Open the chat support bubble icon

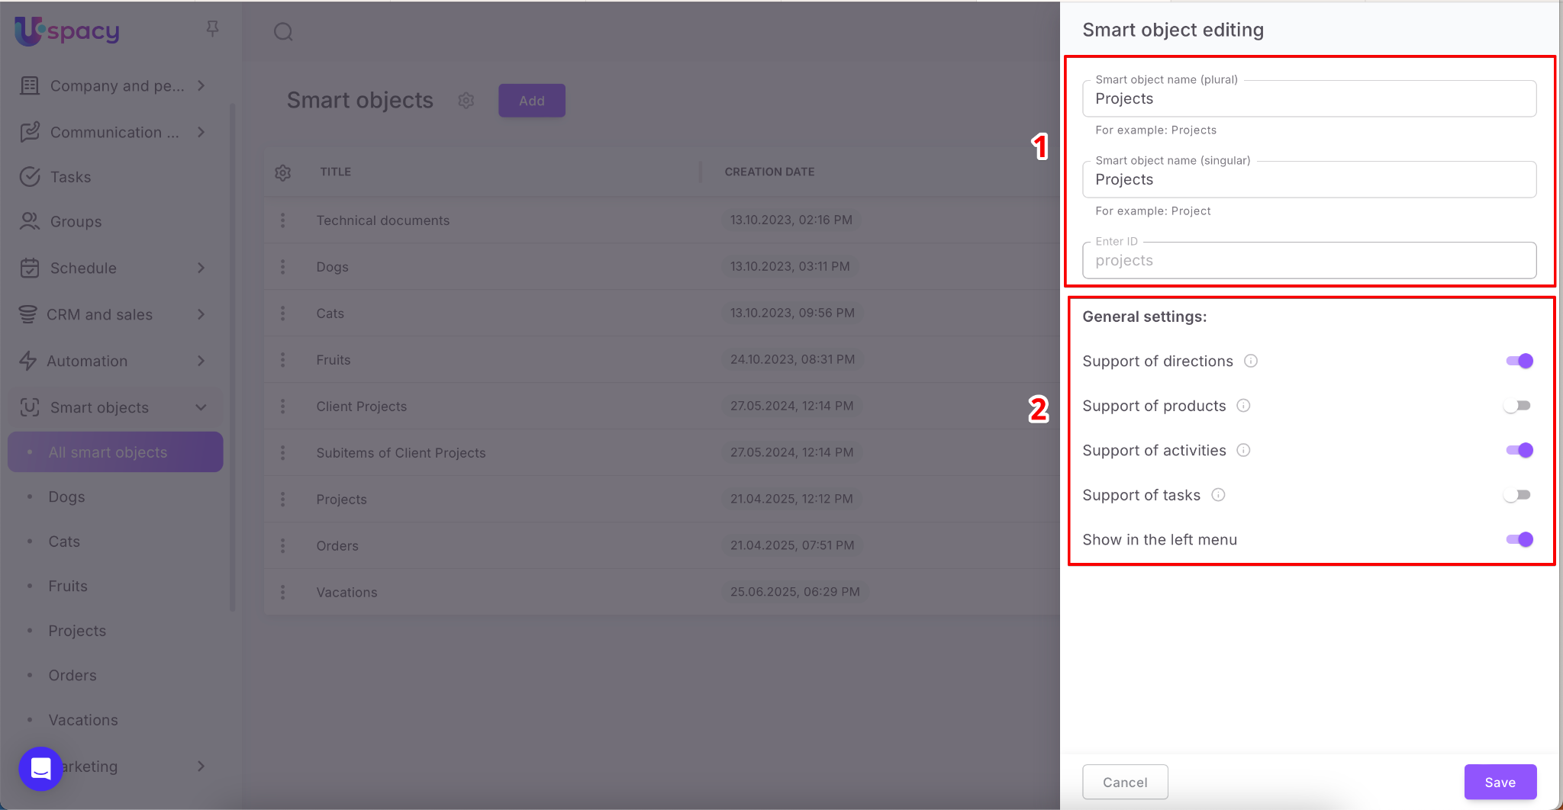[x=40, y=768]
